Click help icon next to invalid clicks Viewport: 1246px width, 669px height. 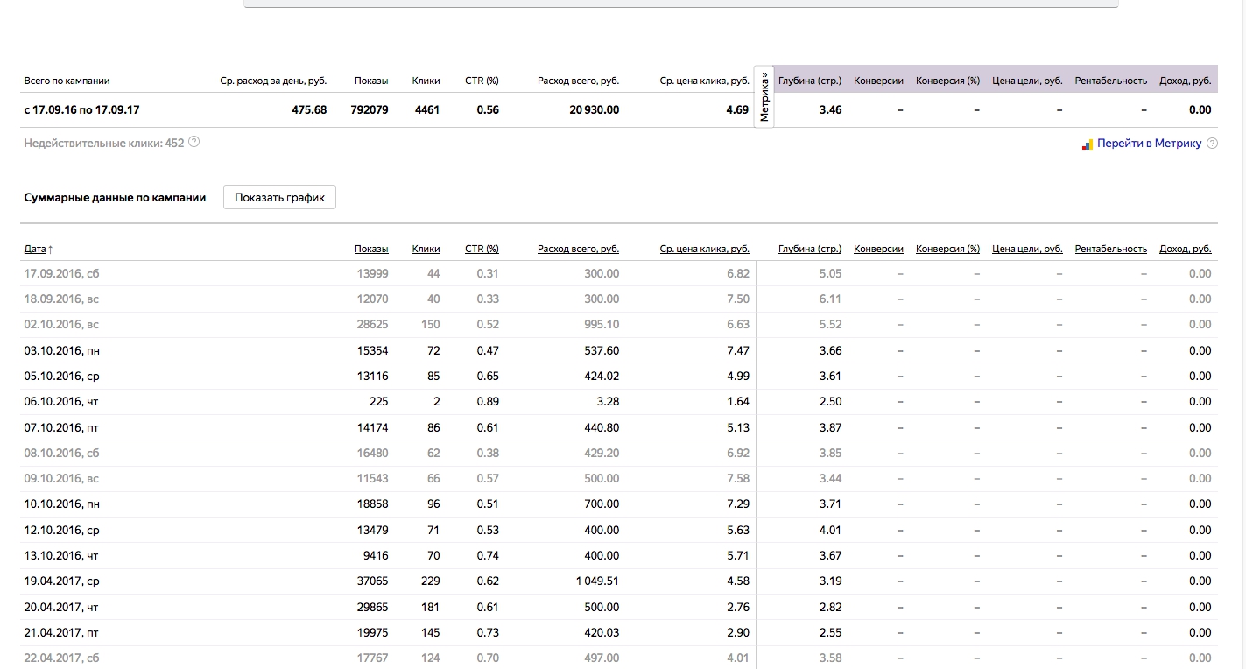click(194, 142)
